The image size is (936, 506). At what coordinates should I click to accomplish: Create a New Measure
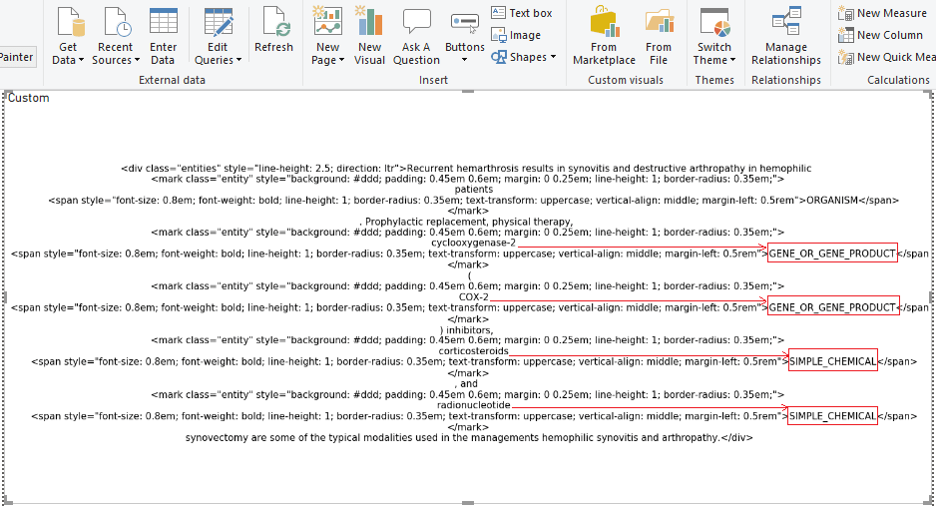click(882, 13)
